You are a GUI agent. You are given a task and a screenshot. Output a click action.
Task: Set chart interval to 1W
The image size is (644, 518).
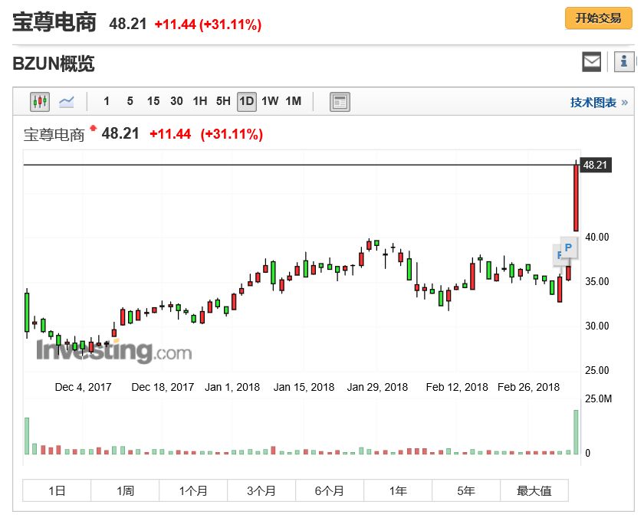[270, 101]
